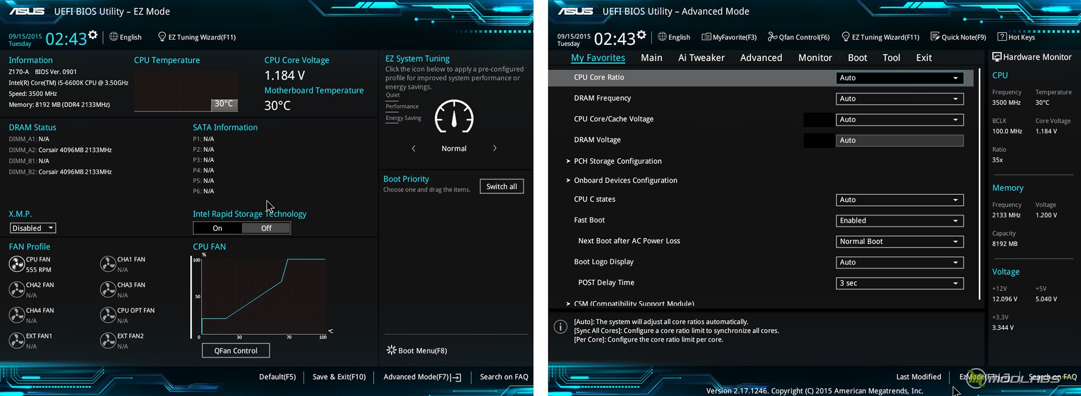Turn Intel Rapid Storage Technology On

coord(217,228)
